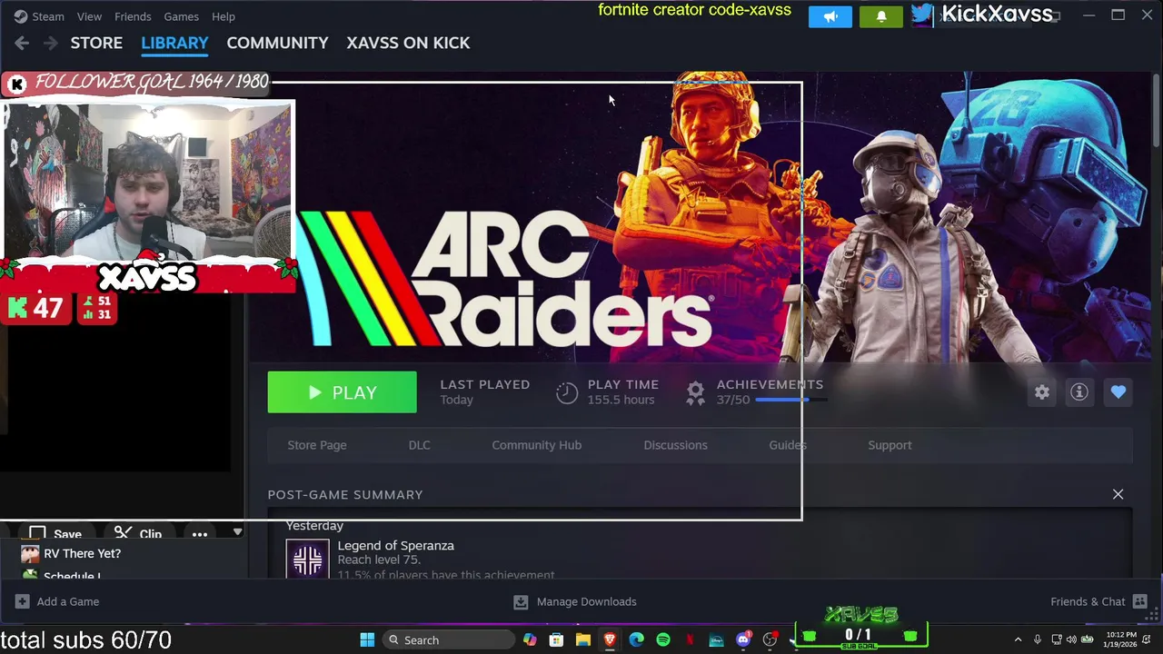Click the Add a Game label
Screen dimensions: 1163x654
[68, 601]
